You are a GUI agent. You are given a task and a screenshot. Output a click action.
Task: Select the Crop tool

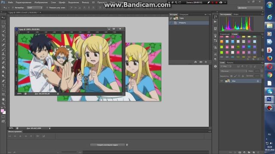(x=3, y=36)
